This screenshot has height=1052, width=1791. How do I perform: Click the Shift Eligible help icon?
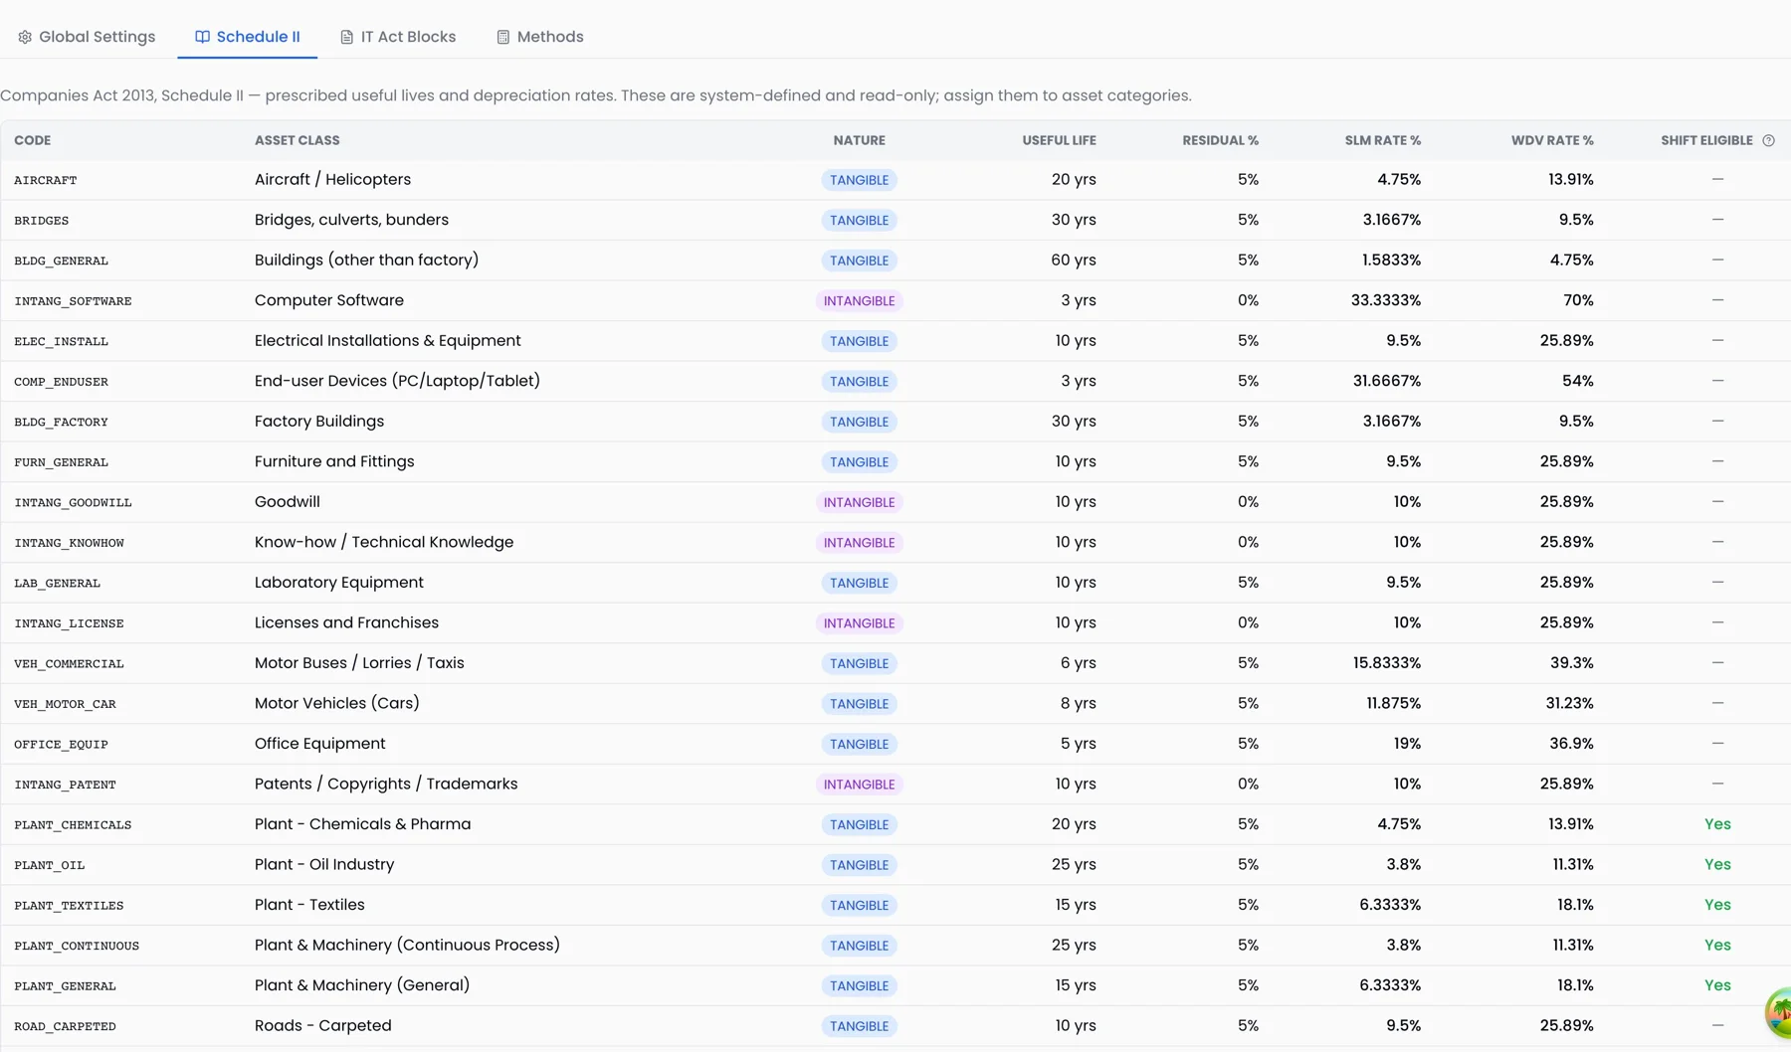[1768, 140]
